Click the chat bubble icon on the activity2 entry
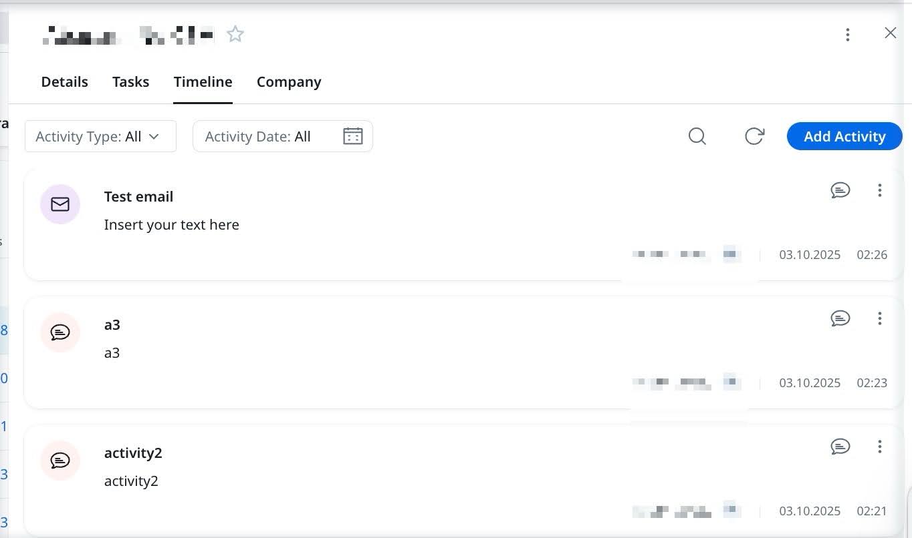The height and width of the screenshot is (538, 912). tap(60, 460)
